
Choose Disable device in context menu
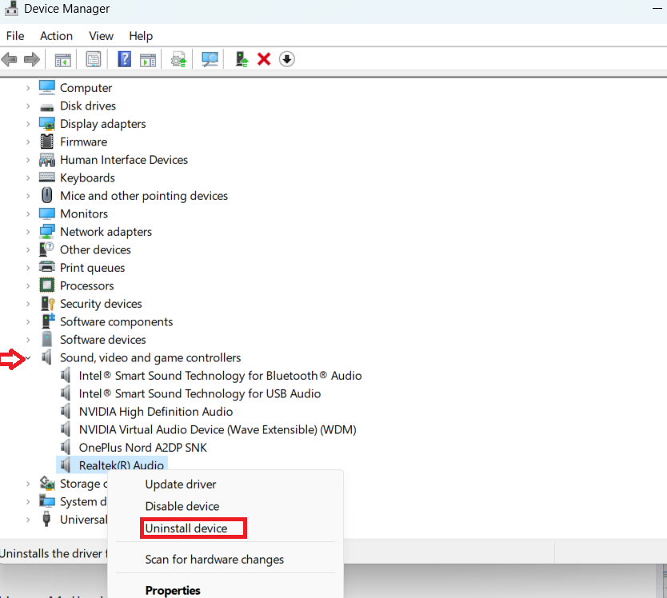182,506
